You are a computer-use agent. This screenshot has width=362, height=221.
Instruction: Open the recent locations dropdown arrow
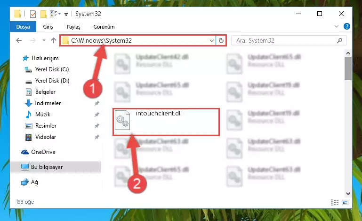(44, 40)
